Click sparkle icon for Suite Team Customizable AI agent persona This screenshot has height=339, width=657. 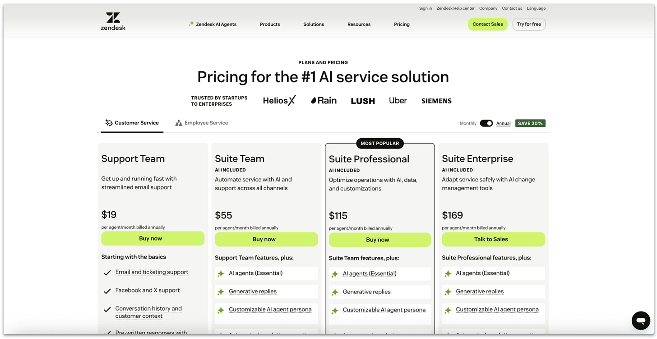(x=221, y=310)
